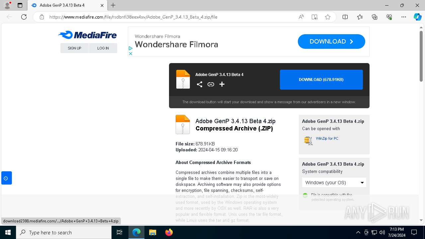Open the AdChoices triangle icon
The height and width of the screenshot is (239, 425).
point(130,48)
